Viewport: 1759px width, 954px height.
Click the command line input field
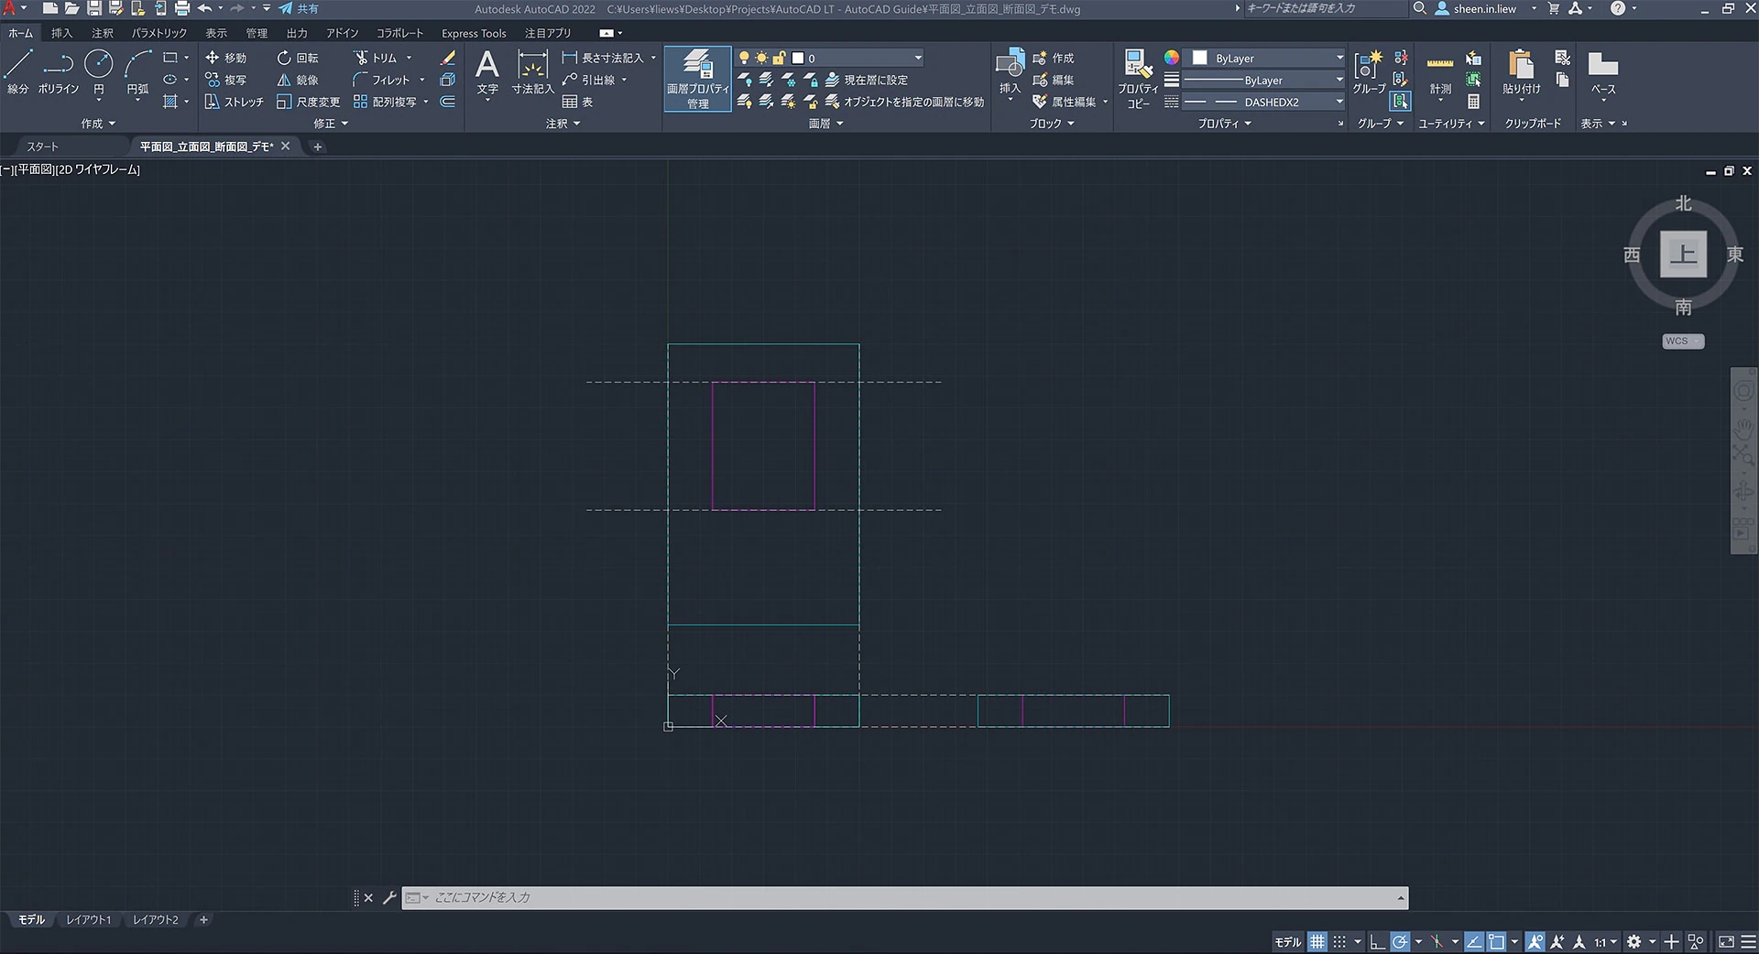click(x=905, y=897)
